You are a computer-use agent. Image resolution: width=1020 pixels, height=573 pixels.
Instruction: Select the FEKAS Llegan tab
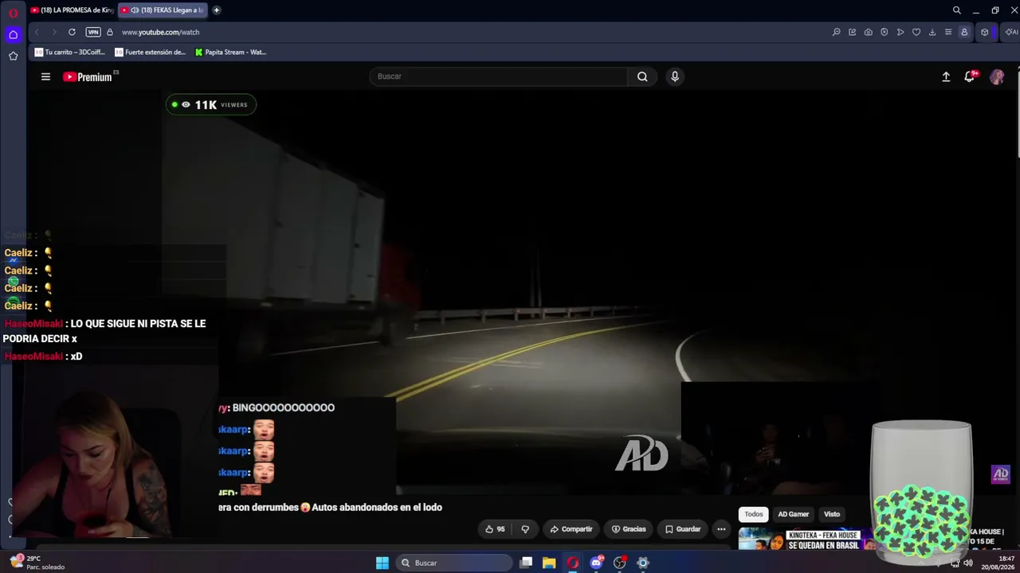click(163, 10)
